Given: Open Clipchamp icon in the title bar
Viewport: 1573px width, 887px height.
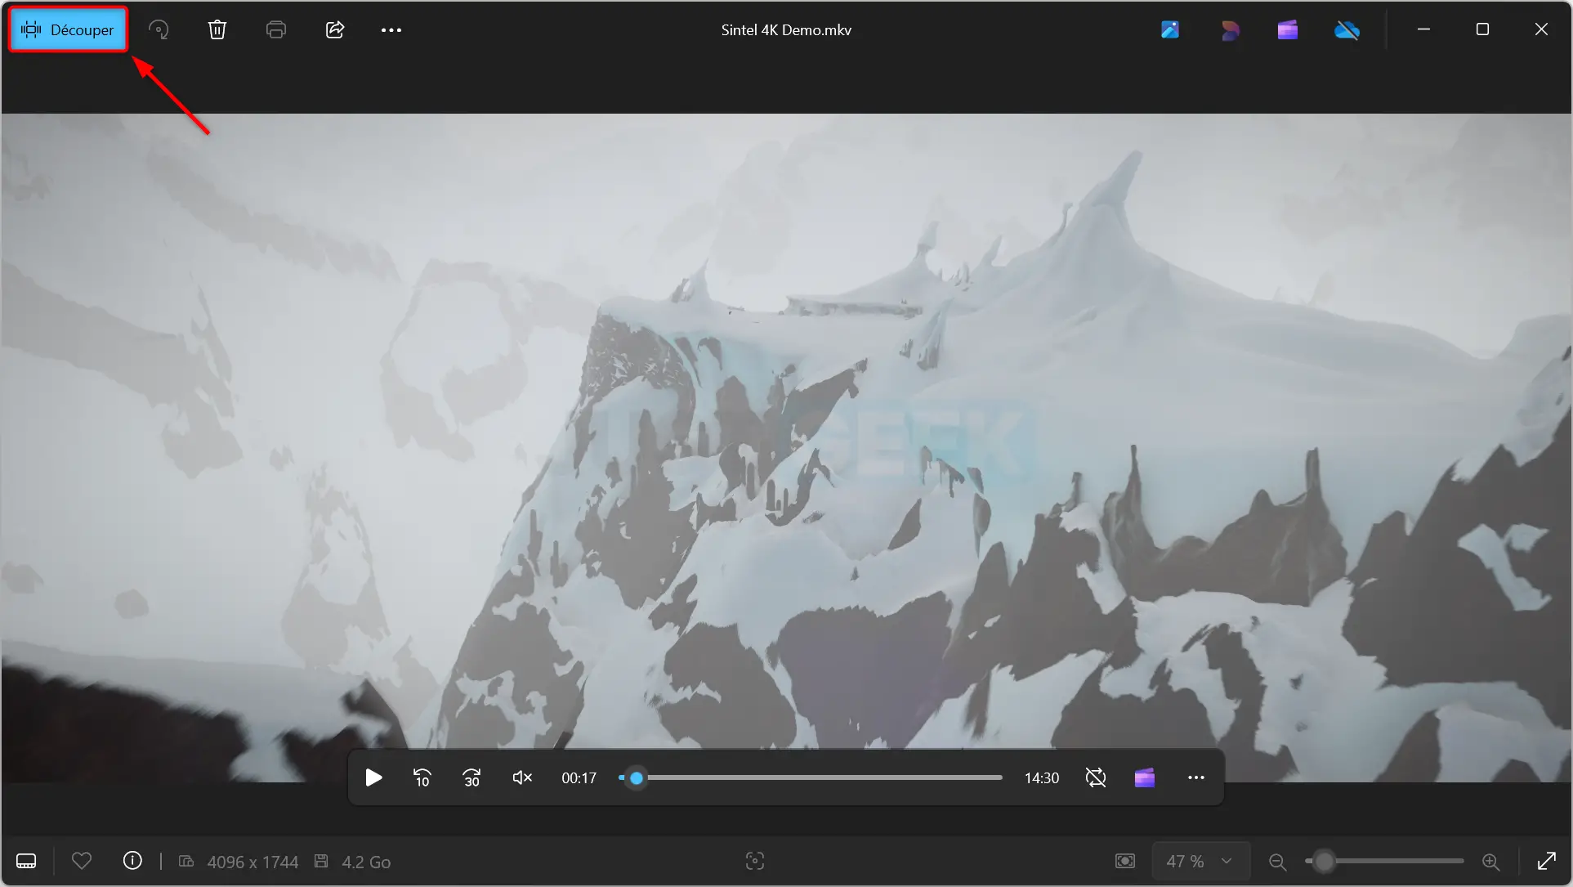Looking at the screenshot, I should click(x=1288, y=30).
